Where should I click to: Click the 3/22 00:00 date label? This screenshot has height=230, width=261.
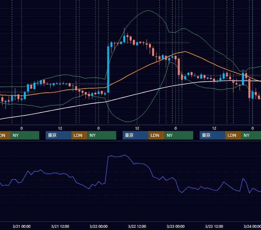pos(99,226)
